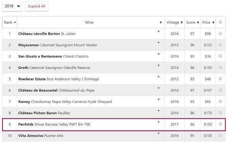The image size is (229, 142).
Task: Click the Price column header label
Action: click(x=206, y=22)
